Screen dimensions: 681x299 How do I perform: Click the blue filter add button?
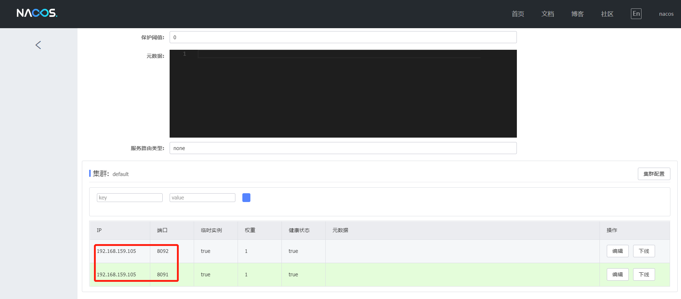pyautogui.click(x=246, y=198)
